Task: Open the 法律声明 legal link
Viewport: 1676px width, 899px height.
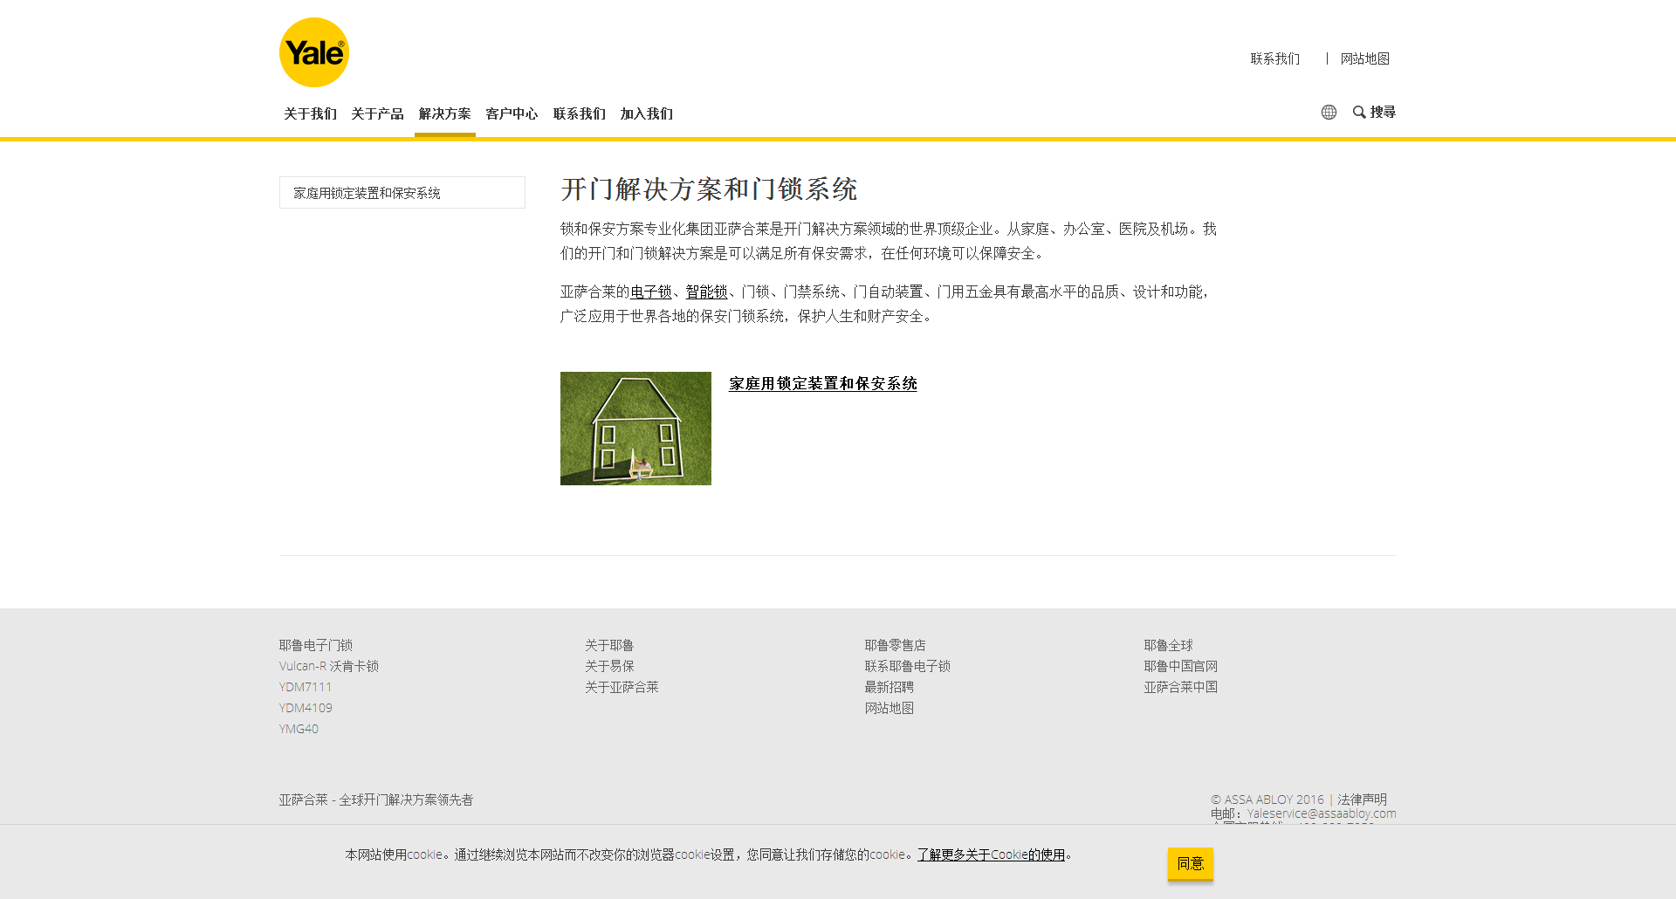Action: (x=1362, y=799)
